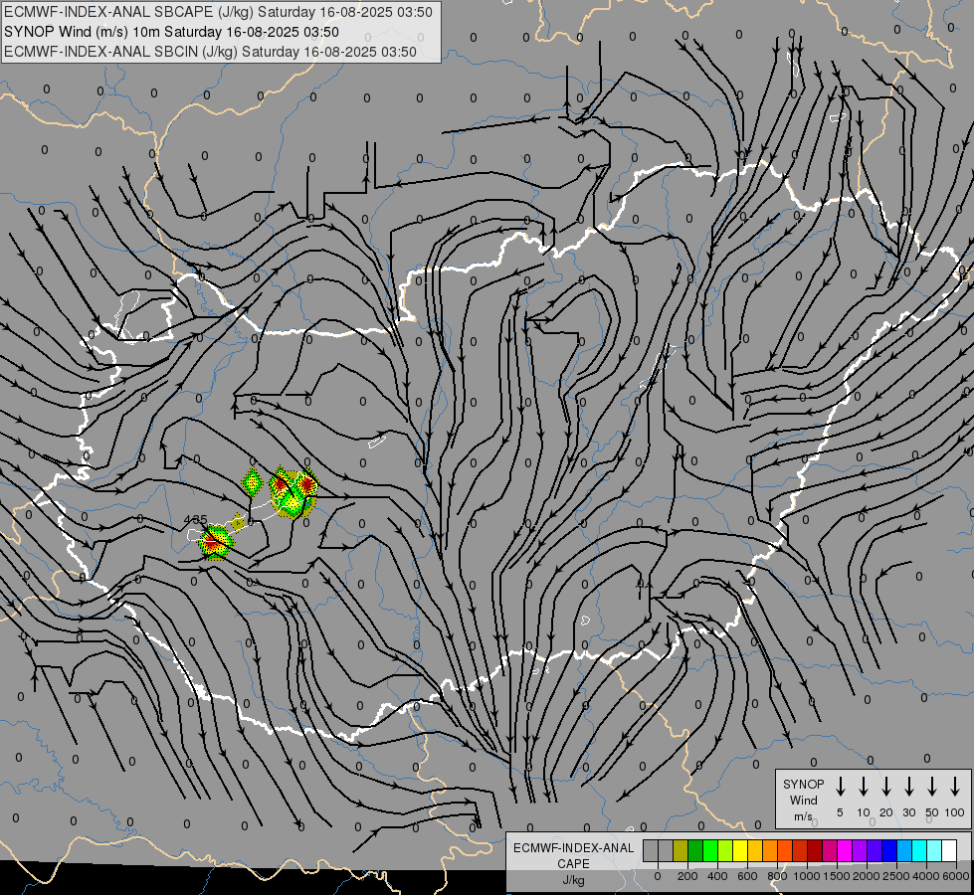Click the 5 m/s wind arrow in the legend
Screen dimensions: 974x895
coord(840,787)
